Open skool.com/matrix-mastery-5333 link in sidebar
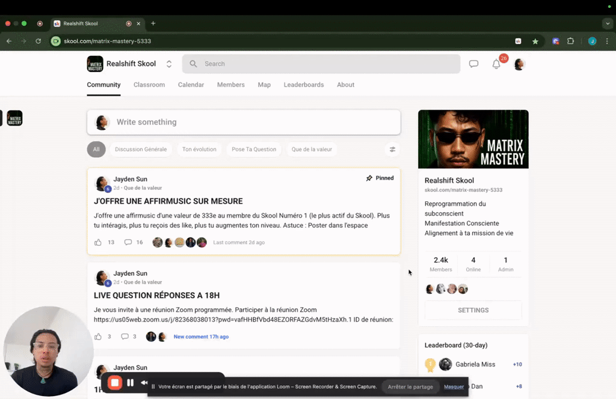This screenshot has width=616, height=399. 463,190
